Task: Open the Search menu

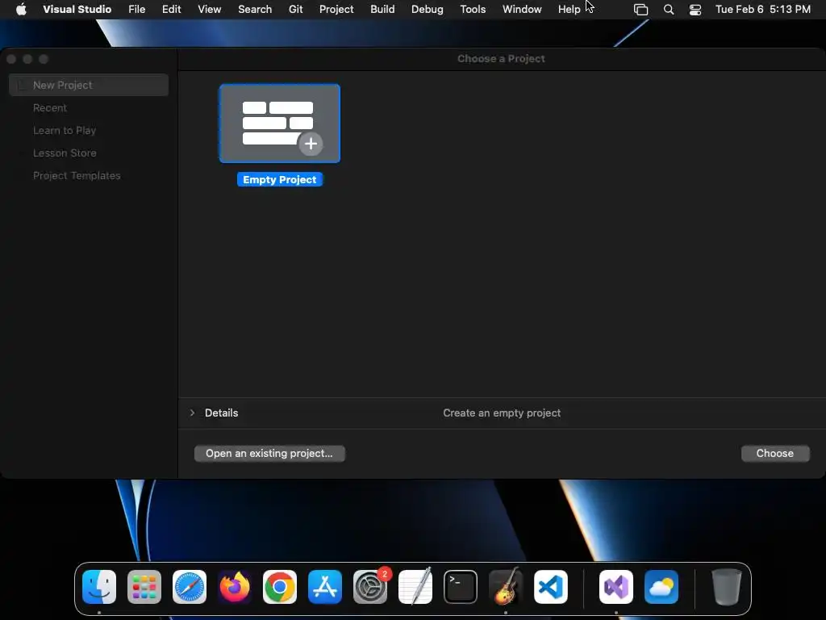Action: [255, 9]
